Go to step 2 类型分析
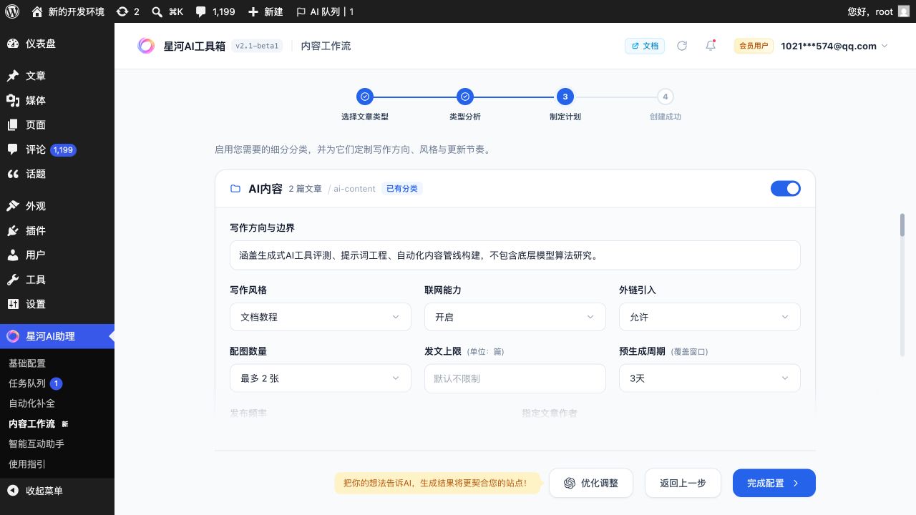Image resolution: width=916 pixels, height=515 pixels. [x=465, y=97]
